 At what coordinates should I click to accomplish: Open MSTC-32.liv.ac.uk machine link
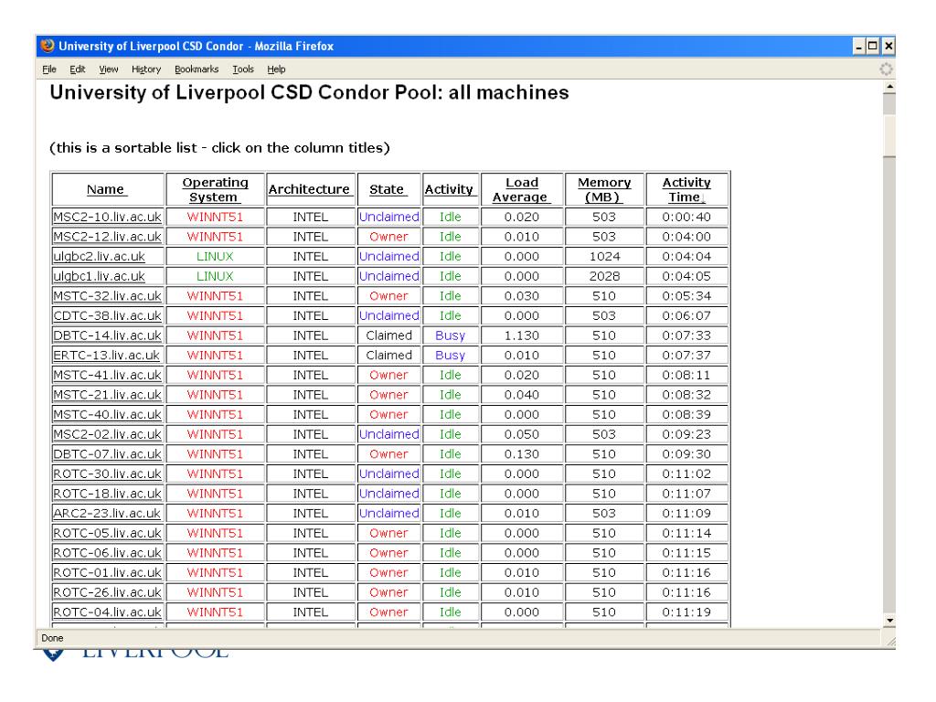108,295
